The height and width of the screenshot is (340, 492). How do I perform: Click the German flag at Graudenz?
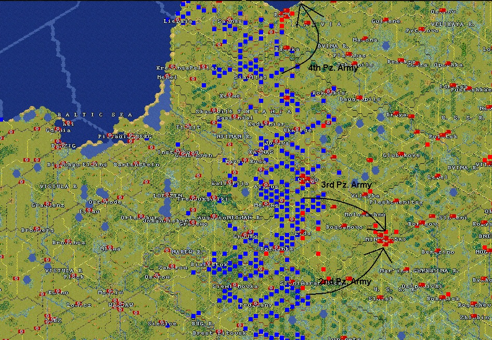tap(47, 204)
